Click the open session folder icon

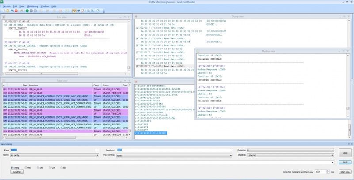tap(8, 11)
